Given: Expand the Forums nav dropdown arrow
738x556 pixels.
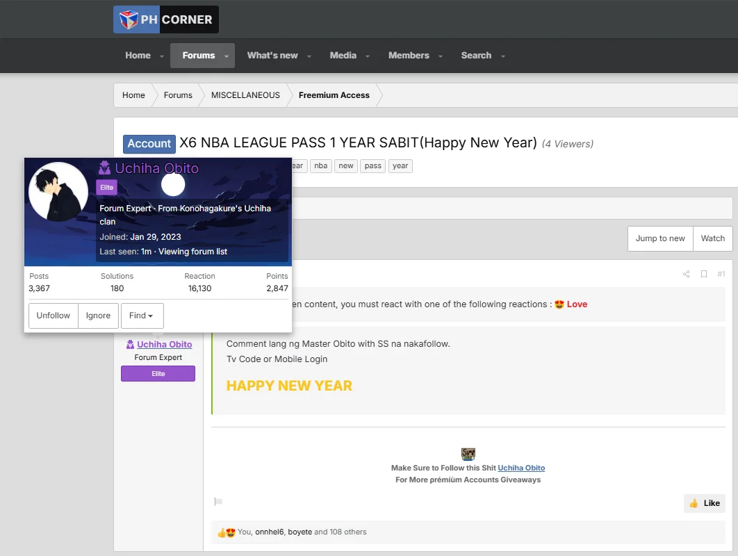Looking at the screenshot, I should (227, 56).
